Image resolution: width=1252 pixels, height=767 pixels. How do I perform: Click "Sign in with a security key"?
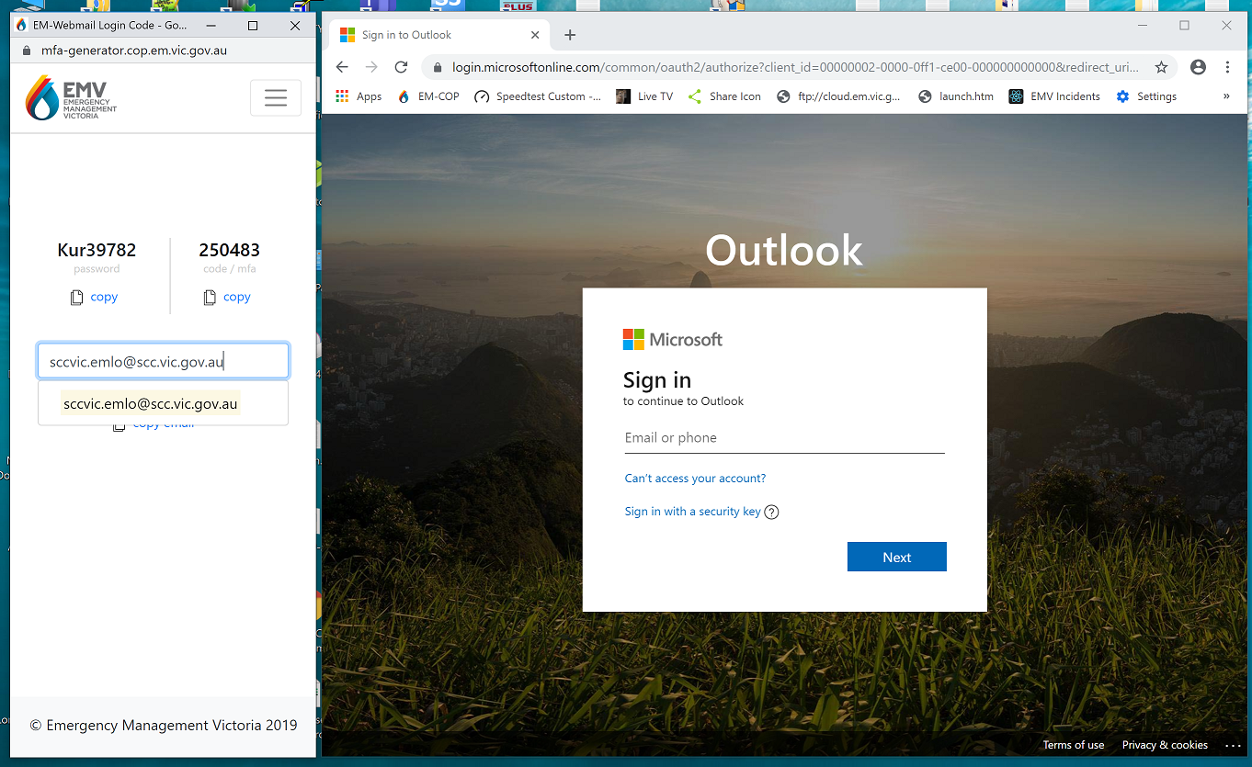(x=692, y=512)
